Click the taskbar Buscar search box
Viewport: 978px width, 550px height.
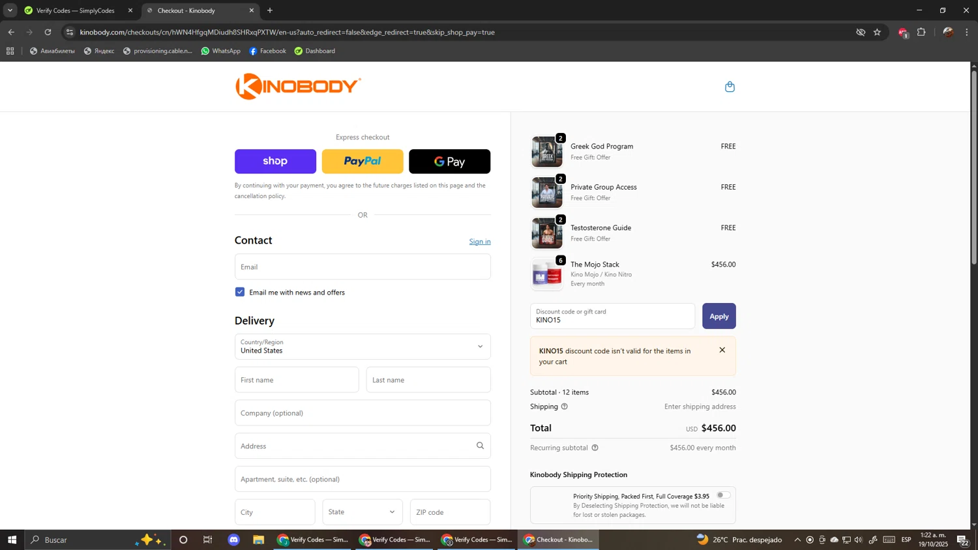[98, 540]
